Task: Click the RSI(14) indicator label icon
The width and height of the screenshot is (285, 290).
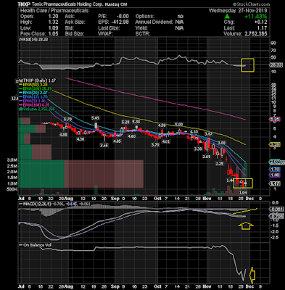Action: [x=20, y=39]
